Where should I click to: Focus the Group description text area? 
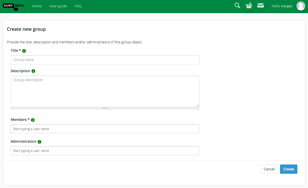point(105,91)
